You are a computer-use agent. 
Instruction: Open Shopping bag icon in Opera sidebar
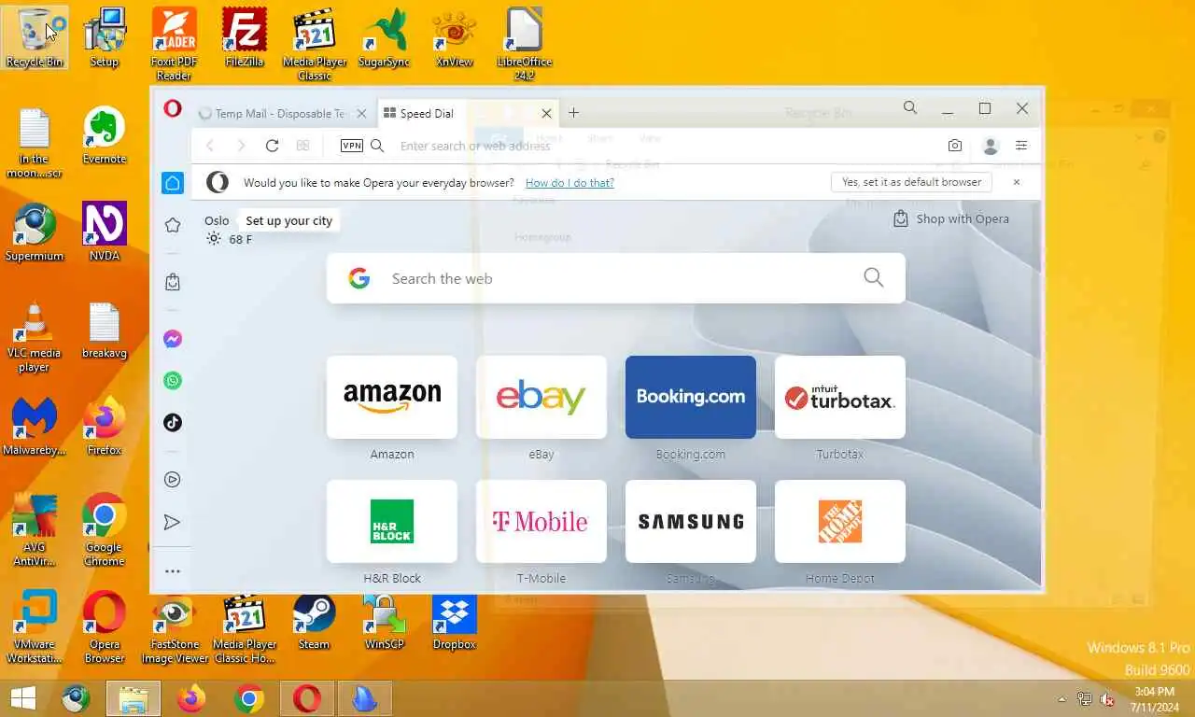pos(173,282)
